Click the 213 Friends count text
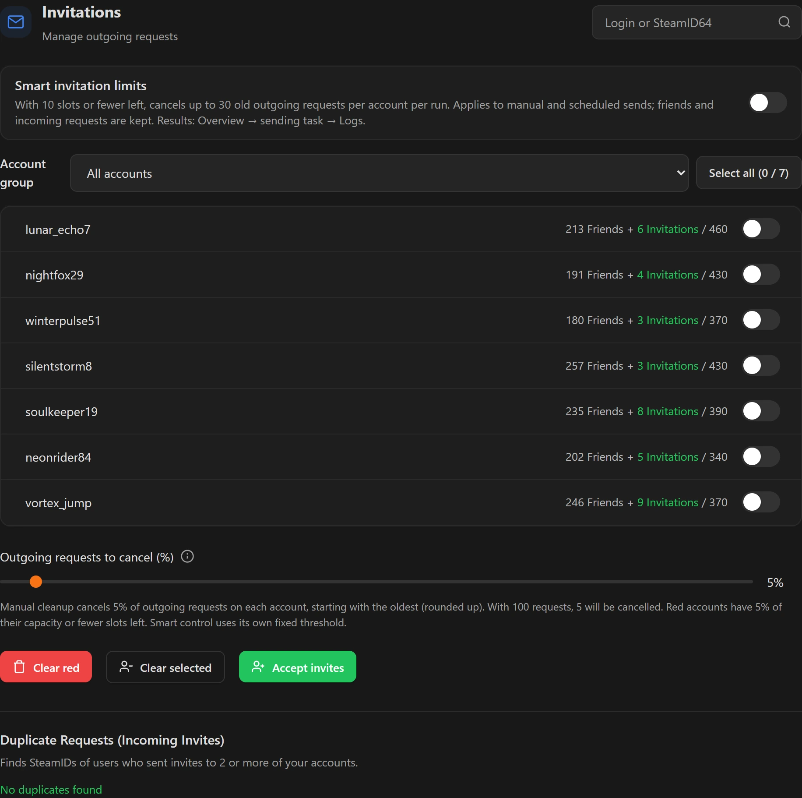The image size is (802, 798). tap(594, 229)
